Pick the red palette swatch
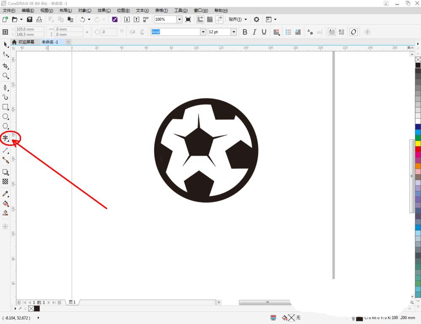Screen dimensions: 421x324 418,149
